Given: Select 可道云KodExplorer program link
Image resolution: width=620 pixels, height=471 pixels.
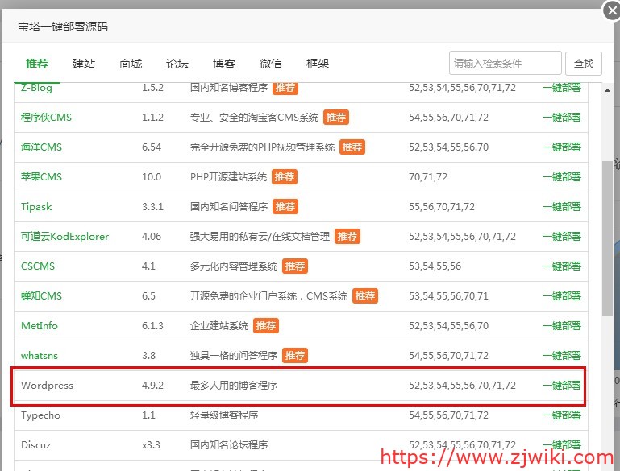Looking at the screenshot, I should click(64, 237).
